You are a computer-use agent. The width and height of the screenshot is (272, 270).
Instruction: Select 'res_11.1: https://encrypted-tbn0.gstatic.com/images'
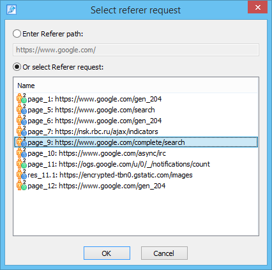(110, 175)
